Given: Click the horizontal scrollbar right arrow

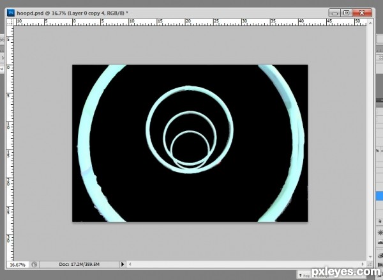Looking at the screenshot, I should point(363,264).
